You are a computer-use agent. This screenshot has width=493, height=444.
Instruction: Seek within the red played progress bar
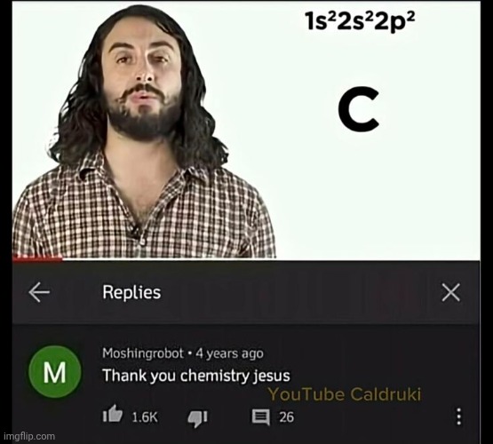click(x=37, y=259)
